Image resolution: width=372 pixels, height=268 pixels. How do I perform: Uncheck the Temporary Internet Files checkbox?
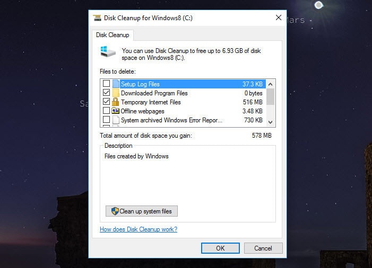pos(106,102)
